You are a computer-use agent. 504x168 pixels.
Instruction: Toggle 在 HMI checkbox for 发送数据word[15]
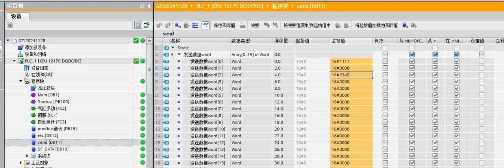tap(457, 163)
